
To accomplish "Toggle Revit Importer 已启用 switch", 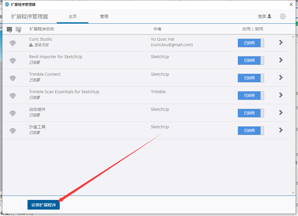I will tap(251, 61).
